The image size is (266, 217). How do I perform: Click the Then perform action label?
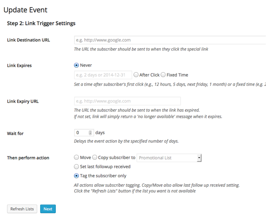click(x=28, y=158)
